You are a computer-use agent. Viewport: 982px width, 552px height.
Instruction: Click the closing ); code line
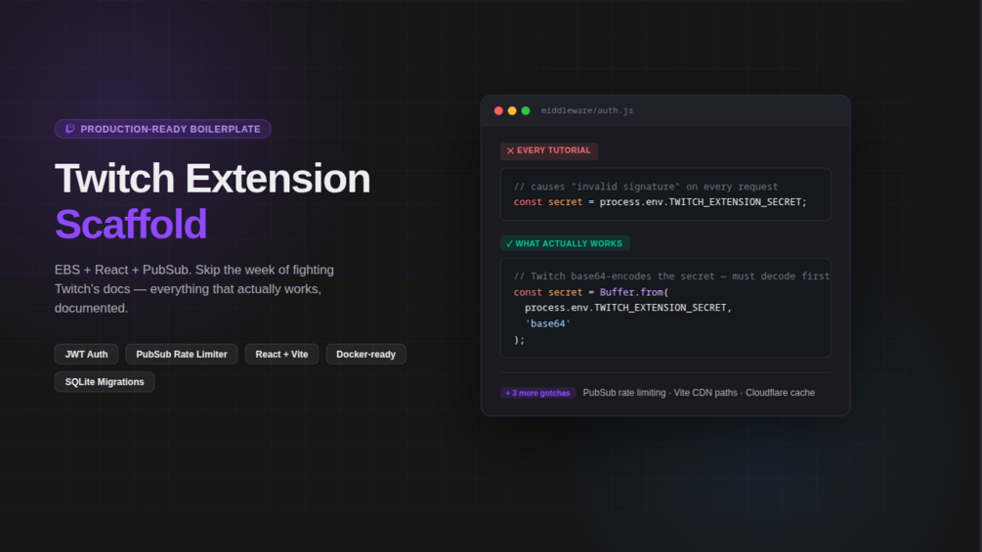[519, 340]
